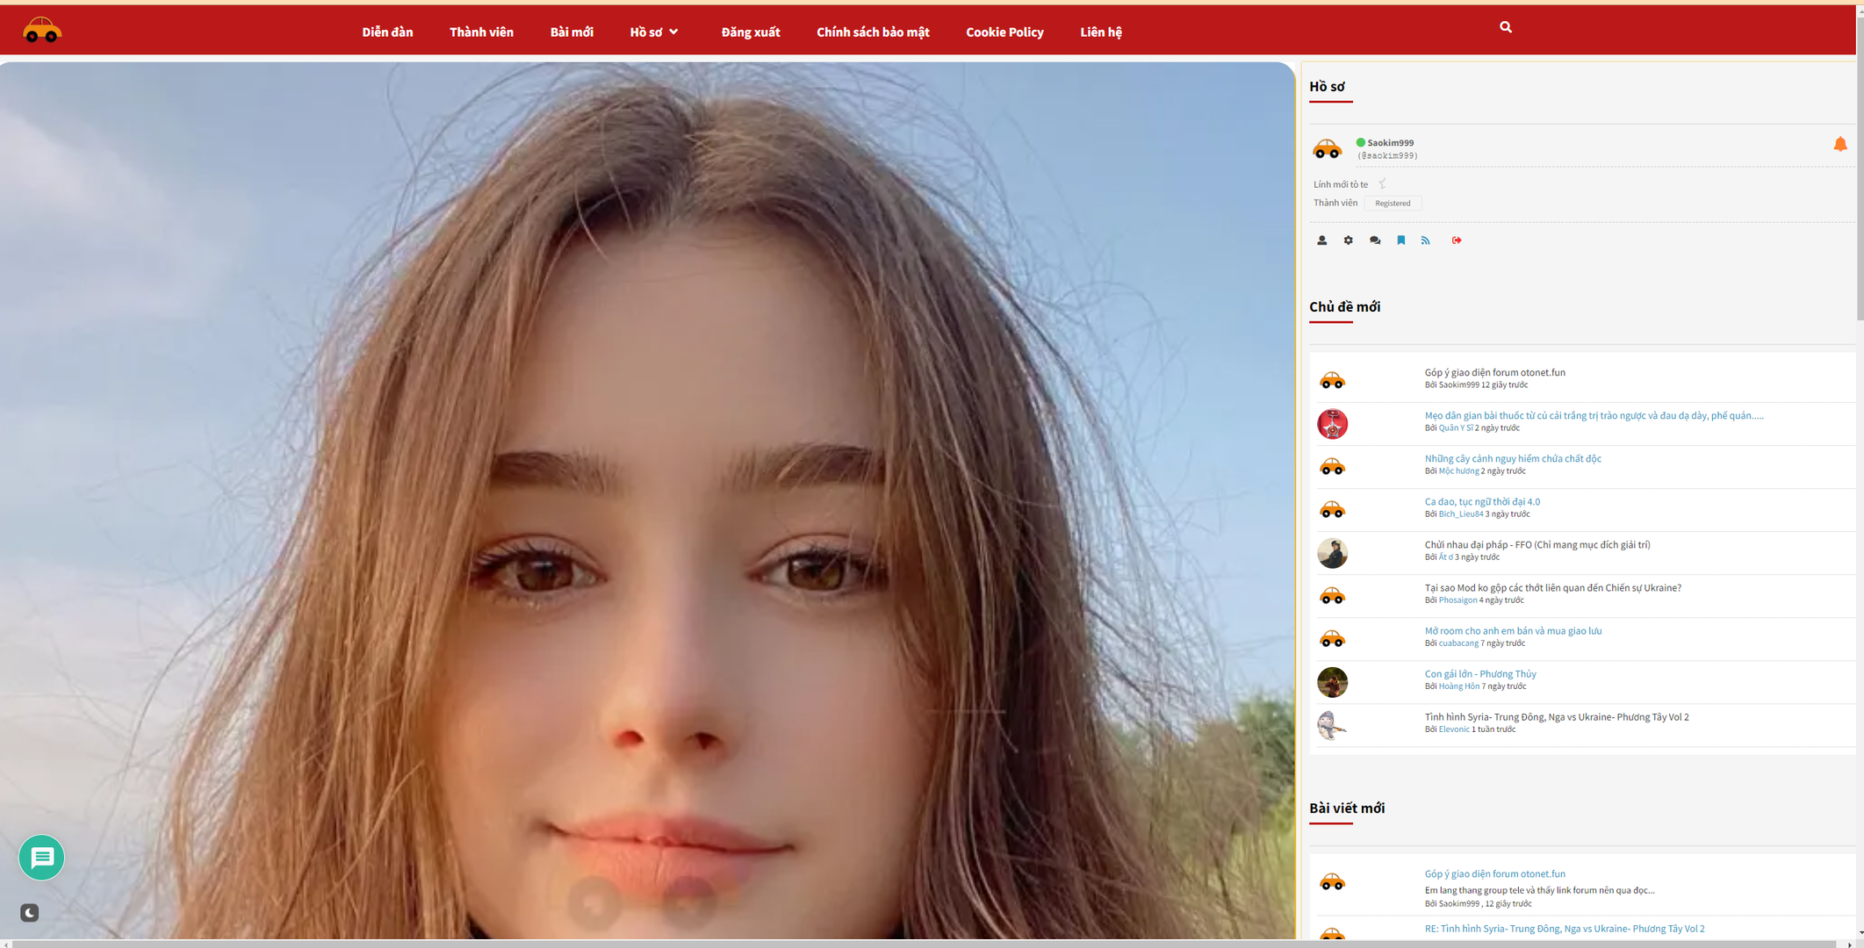Click the orange car site logo
Screen dimensions: 1864x948
click(x=41, y=31)
